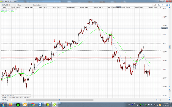Viewport: 172px width, 107px height.
Task: Click the Jul 03 date axis label
Action: click(x=5, y=7)
